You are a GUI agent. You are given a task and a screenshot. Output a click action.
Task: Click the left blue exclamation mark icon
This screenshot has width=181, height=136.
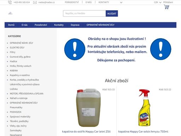click(75, 49)
